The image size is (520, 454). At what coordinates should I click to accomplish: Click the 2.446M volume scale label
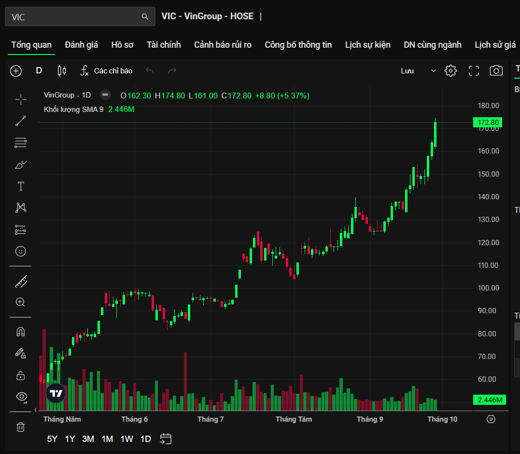pos(490,399)
